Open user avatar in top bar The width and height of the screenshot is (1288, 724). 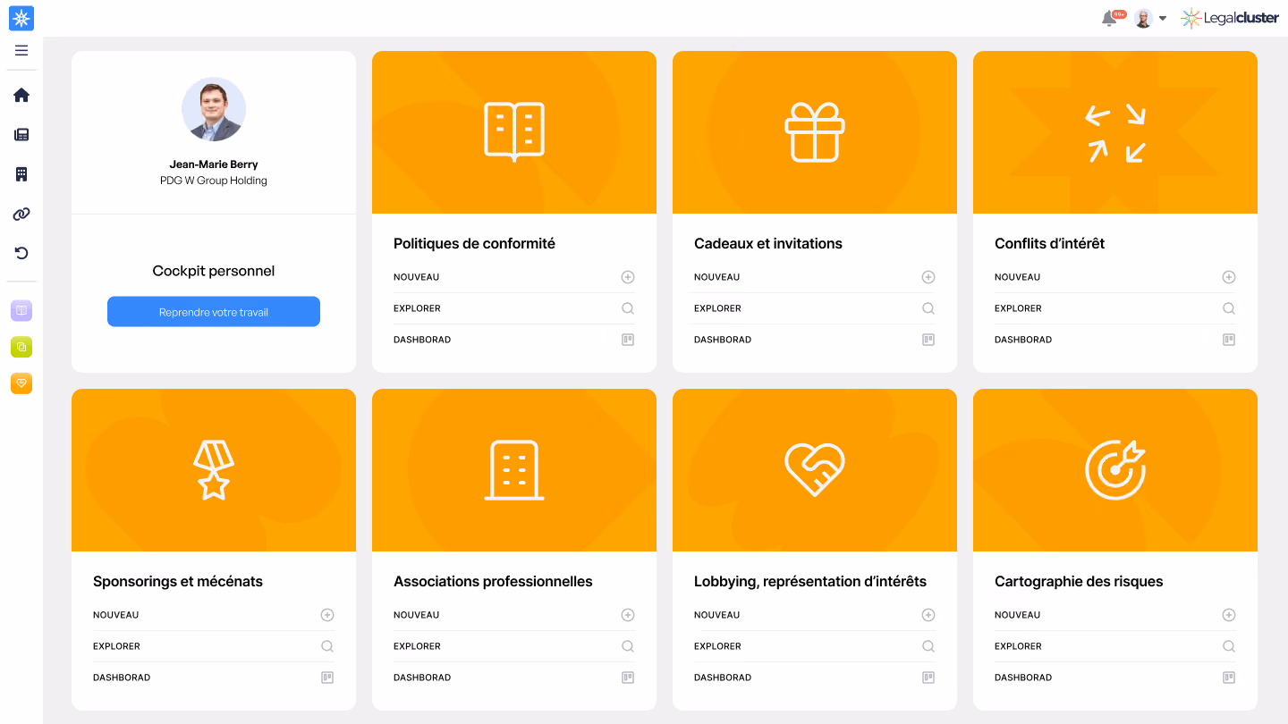1143,18
